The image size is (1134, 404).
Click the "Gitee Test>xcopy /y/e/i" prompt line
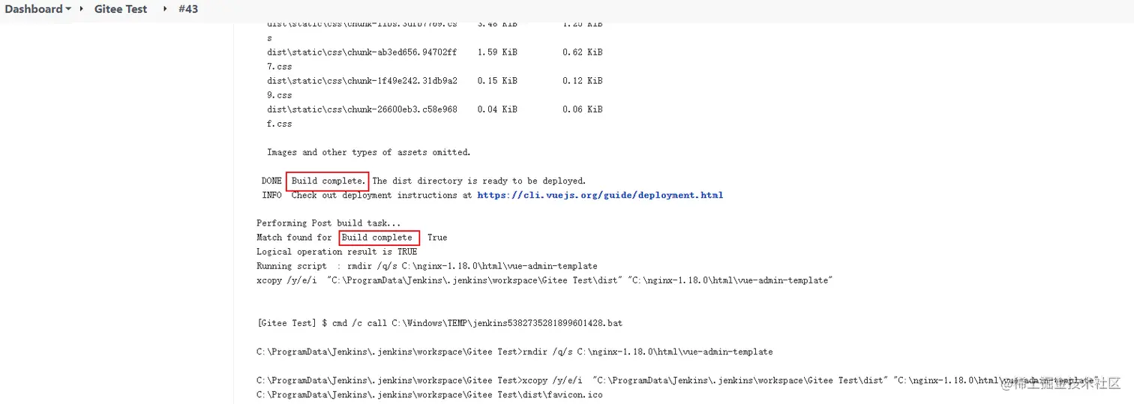[x=678, y=380]
